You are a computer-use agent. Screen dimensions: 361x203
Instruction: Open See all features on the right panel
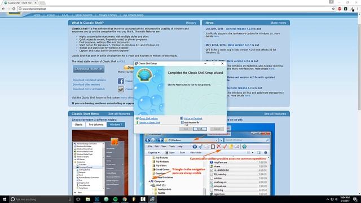tap(275, 114)
